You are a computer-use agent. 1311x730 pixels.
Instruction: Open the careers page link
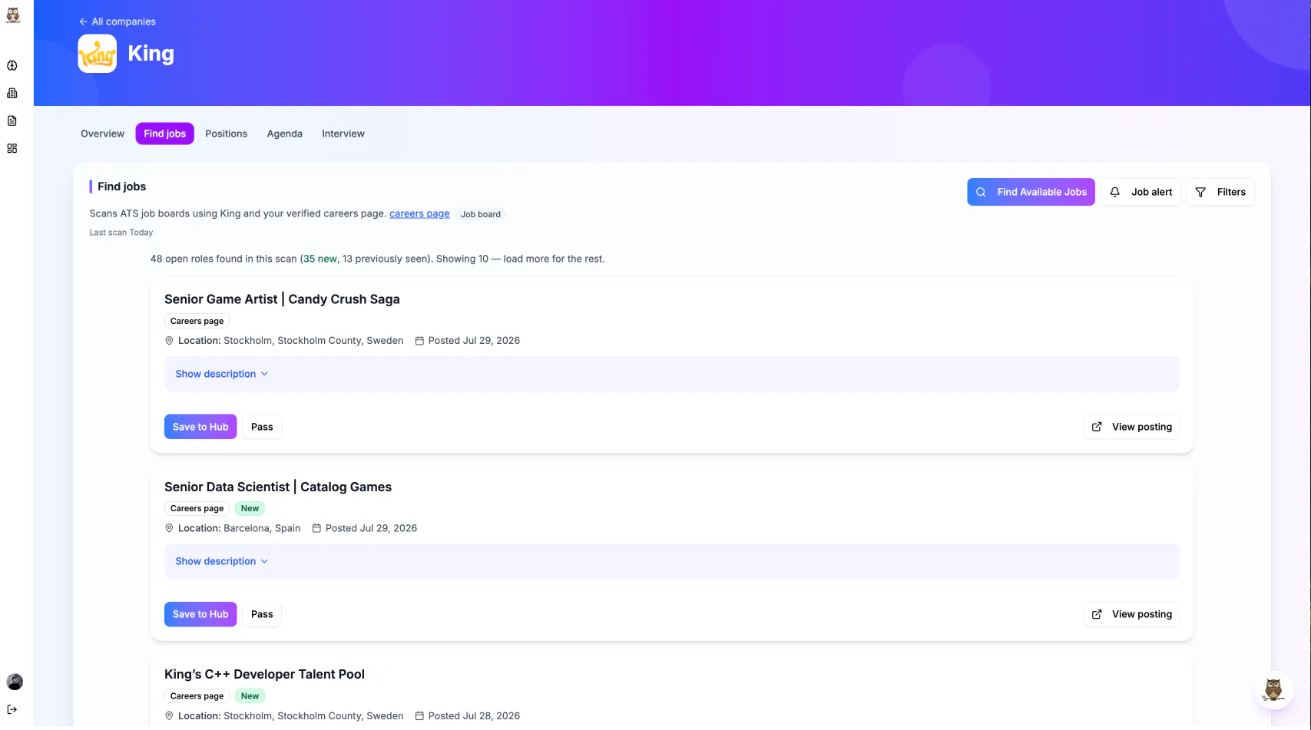pyautogui.click(x=419, y=214)
